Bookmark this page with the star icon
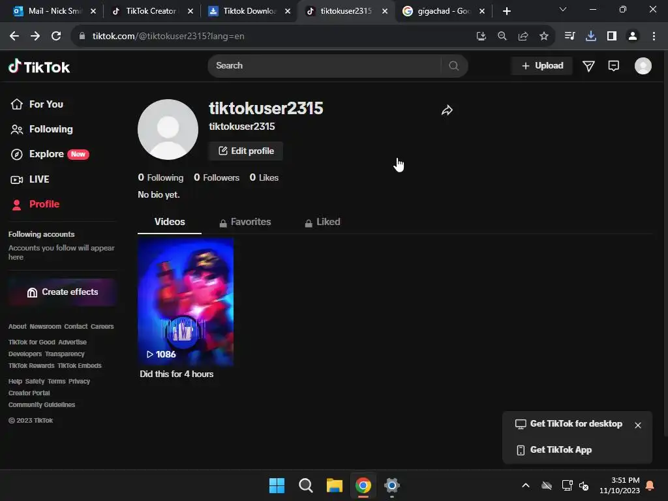The width and height of the screenshot is (668, 501). [543, 37]
